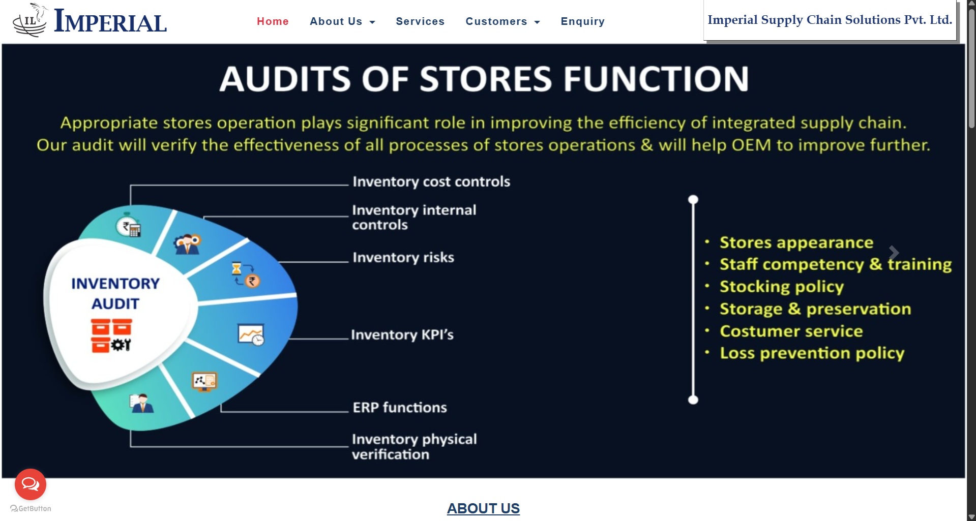976x521 pixels.
Task: Open the red chat bubble button
Action: pyautogui.click(x=31, y=484)
